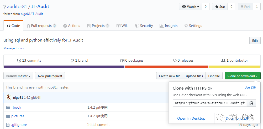This screenshot has height=129, width=263.
Task: Open the Watch dropdown button
Action: [191, 7]
